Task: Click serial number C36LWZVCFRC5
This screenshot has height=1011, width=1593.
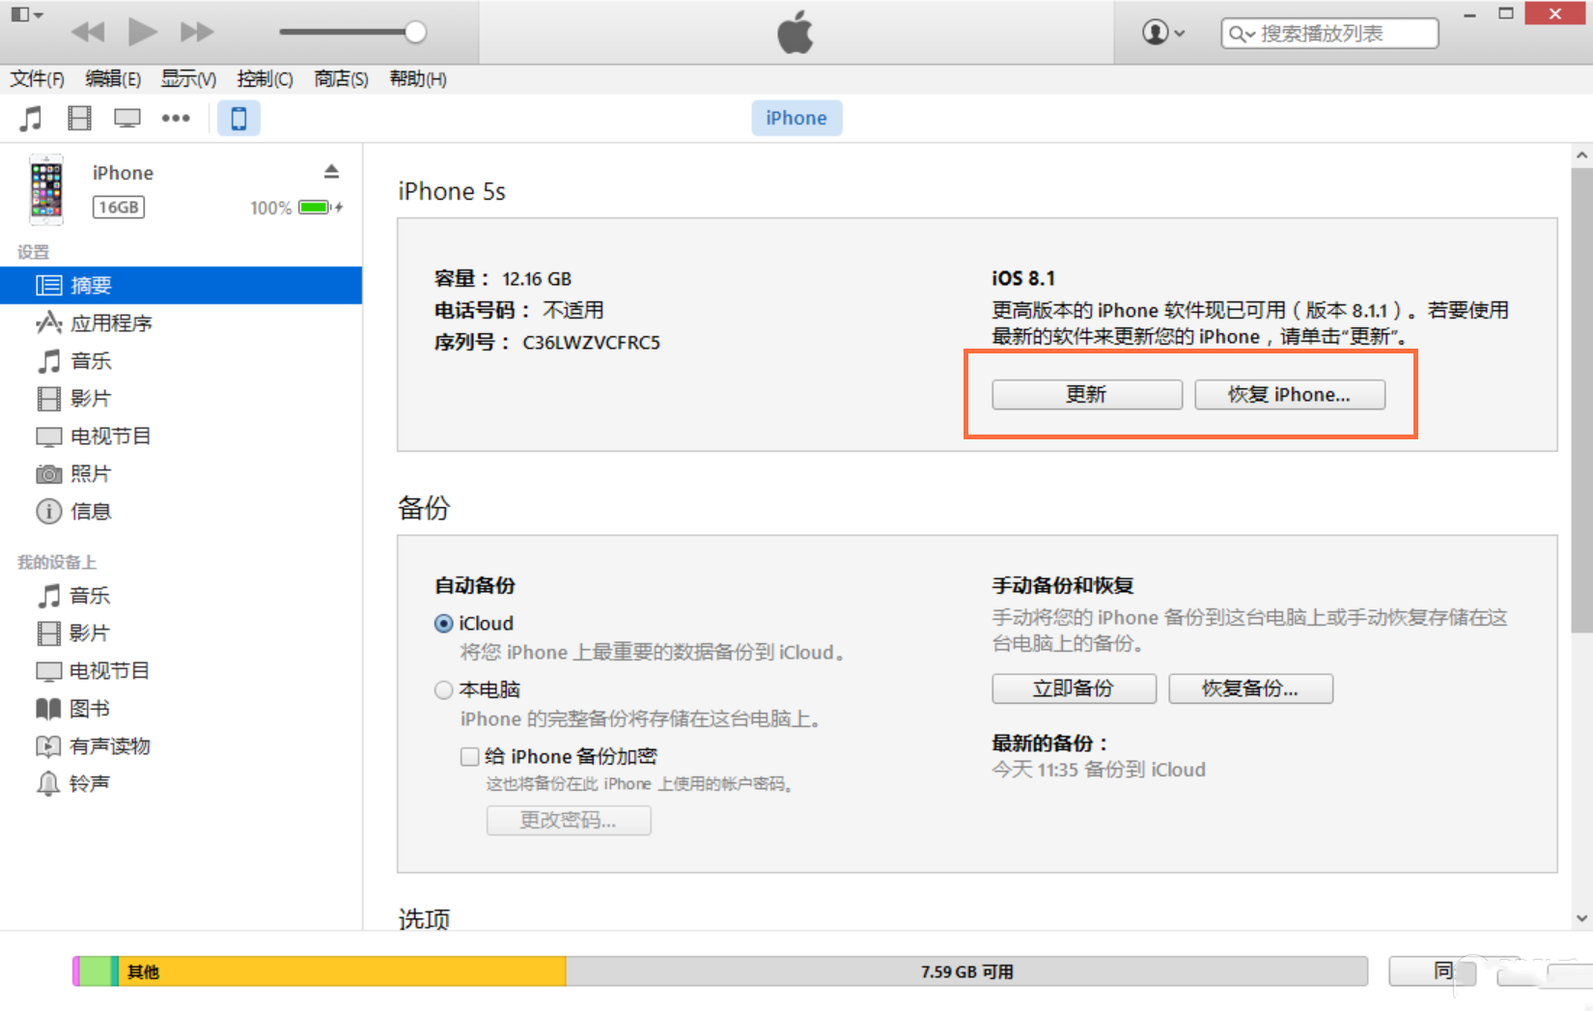Action: (591, 343)
